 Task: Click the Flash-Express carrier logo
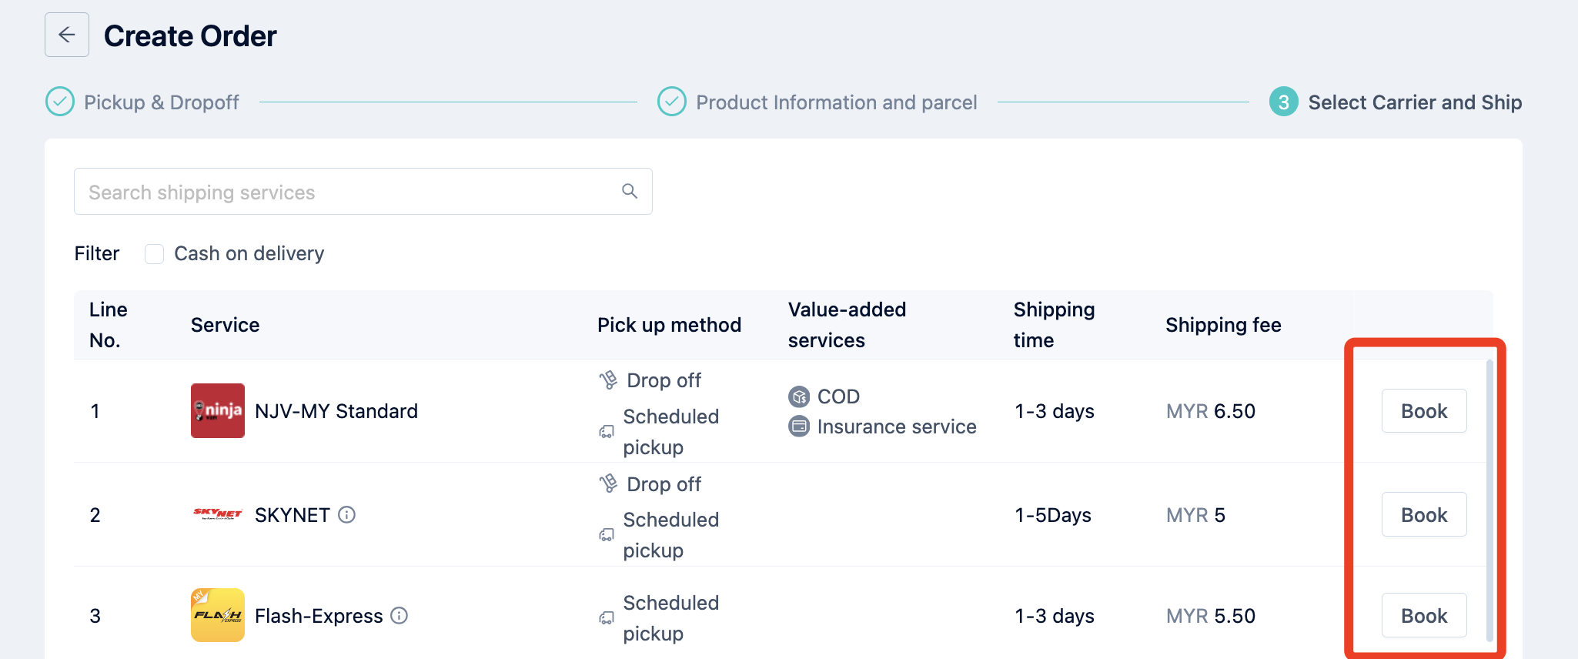(x=218, y=615)
